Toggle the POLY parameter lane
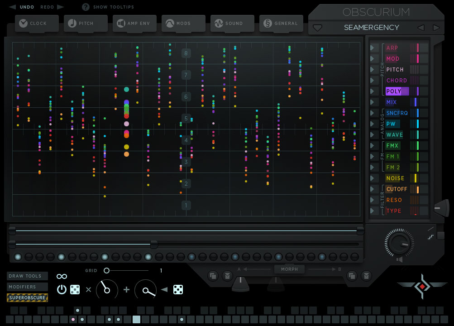The height and width of the screenshot is (326, 454). (395, 91)
